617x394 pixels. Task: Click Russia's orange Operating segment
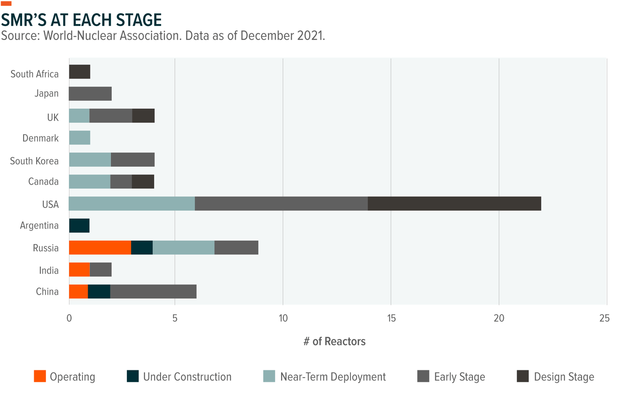pos(100,247)
